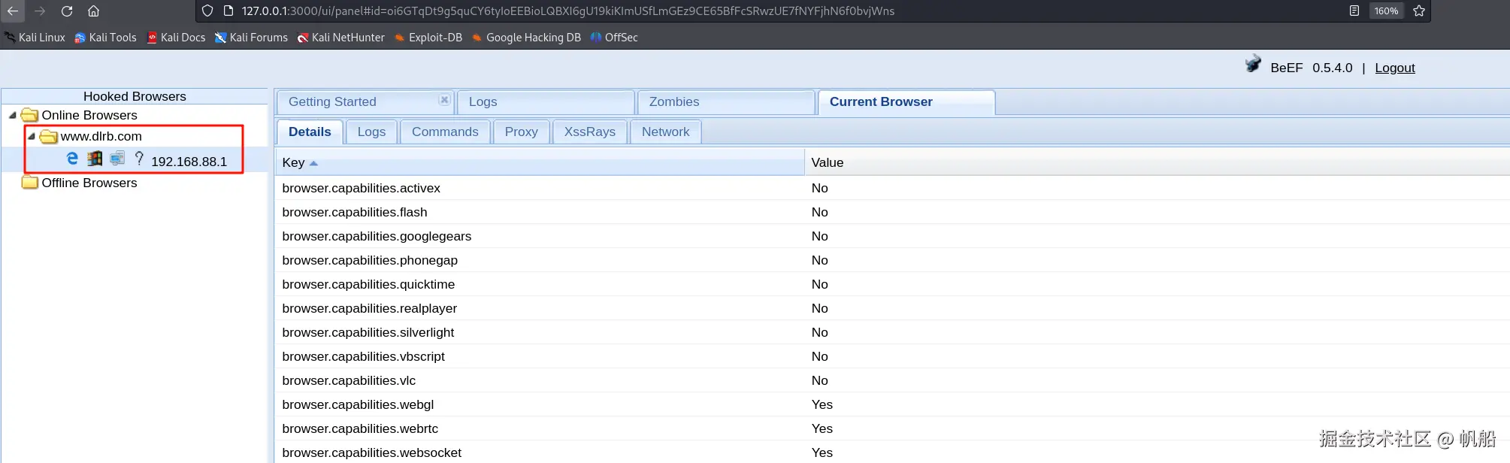This screenshot has width=1510, height=463.
Task: Switch to the Commands tab
Action: [x=445, y=132]
